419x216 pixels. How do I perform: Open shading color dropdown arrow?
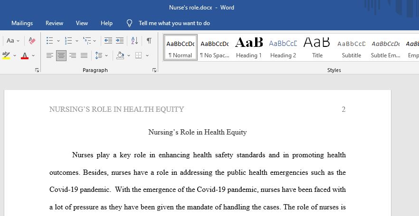click(129, 56)
